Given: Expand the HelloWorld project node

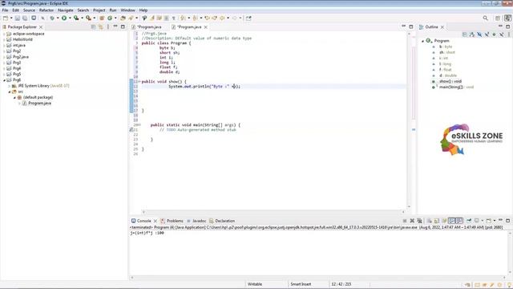Looking at the screenshot, I should tap(4, 39).
